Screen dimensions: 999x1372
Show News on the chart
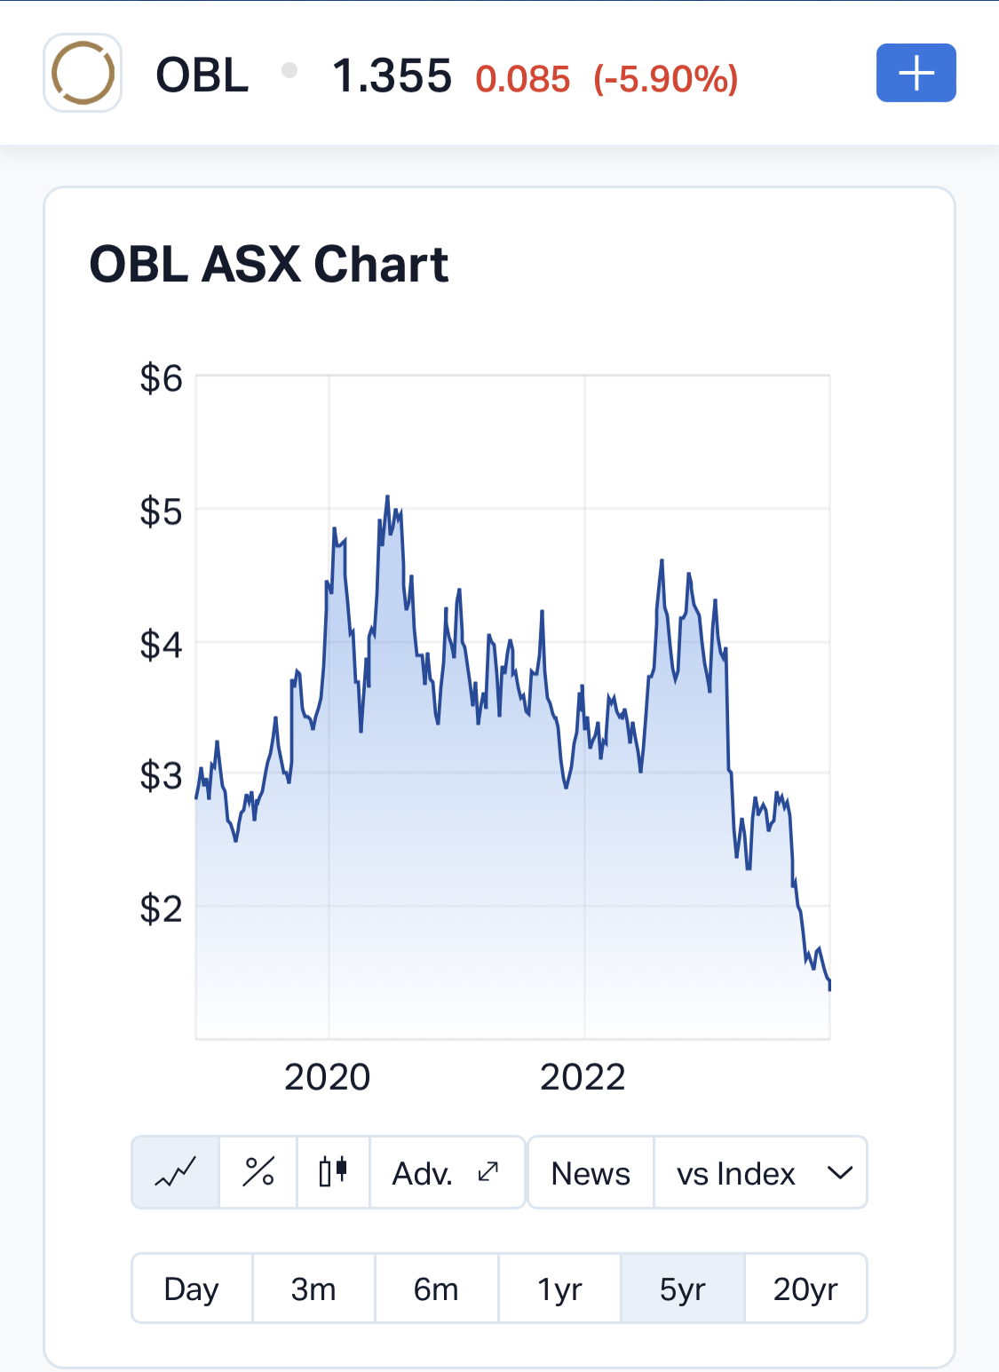pyautogui.click(x=591, y=1172)
